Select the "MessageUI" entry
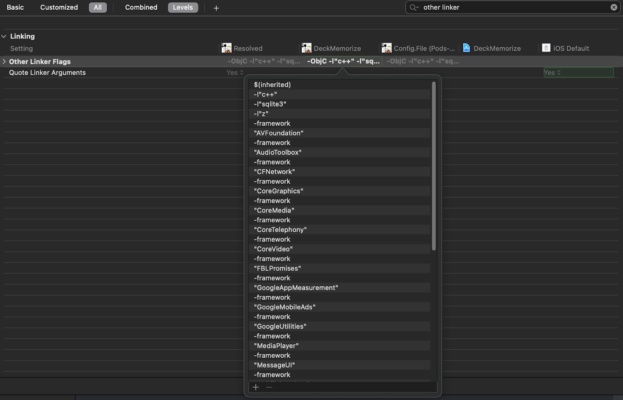The width and height of the screenshot is (623, 400). pos(340,365)
